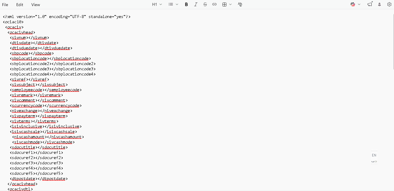Open Settings via the gear icon
The height and width of the screenshot is (191, 394).
pos(389,4)
